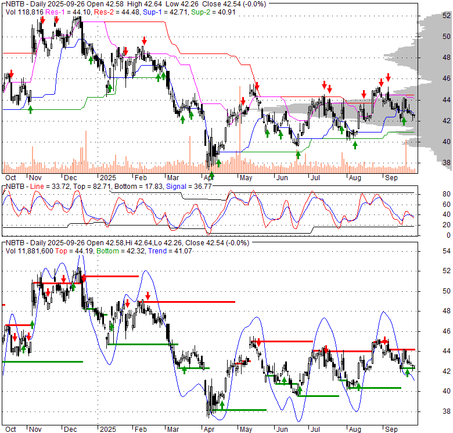Click the Top = 44.19 label
Viewport: 453px width, 433px height.
(x=74, y=251)
